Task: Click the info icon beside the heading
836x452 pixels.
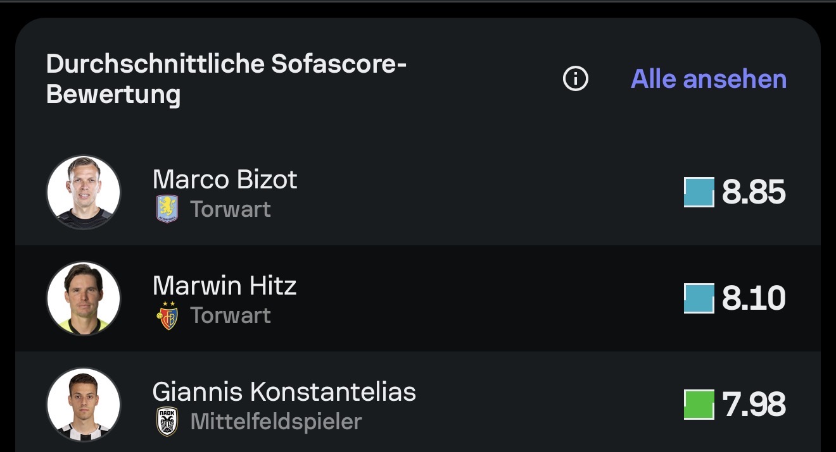Action: 576,79
